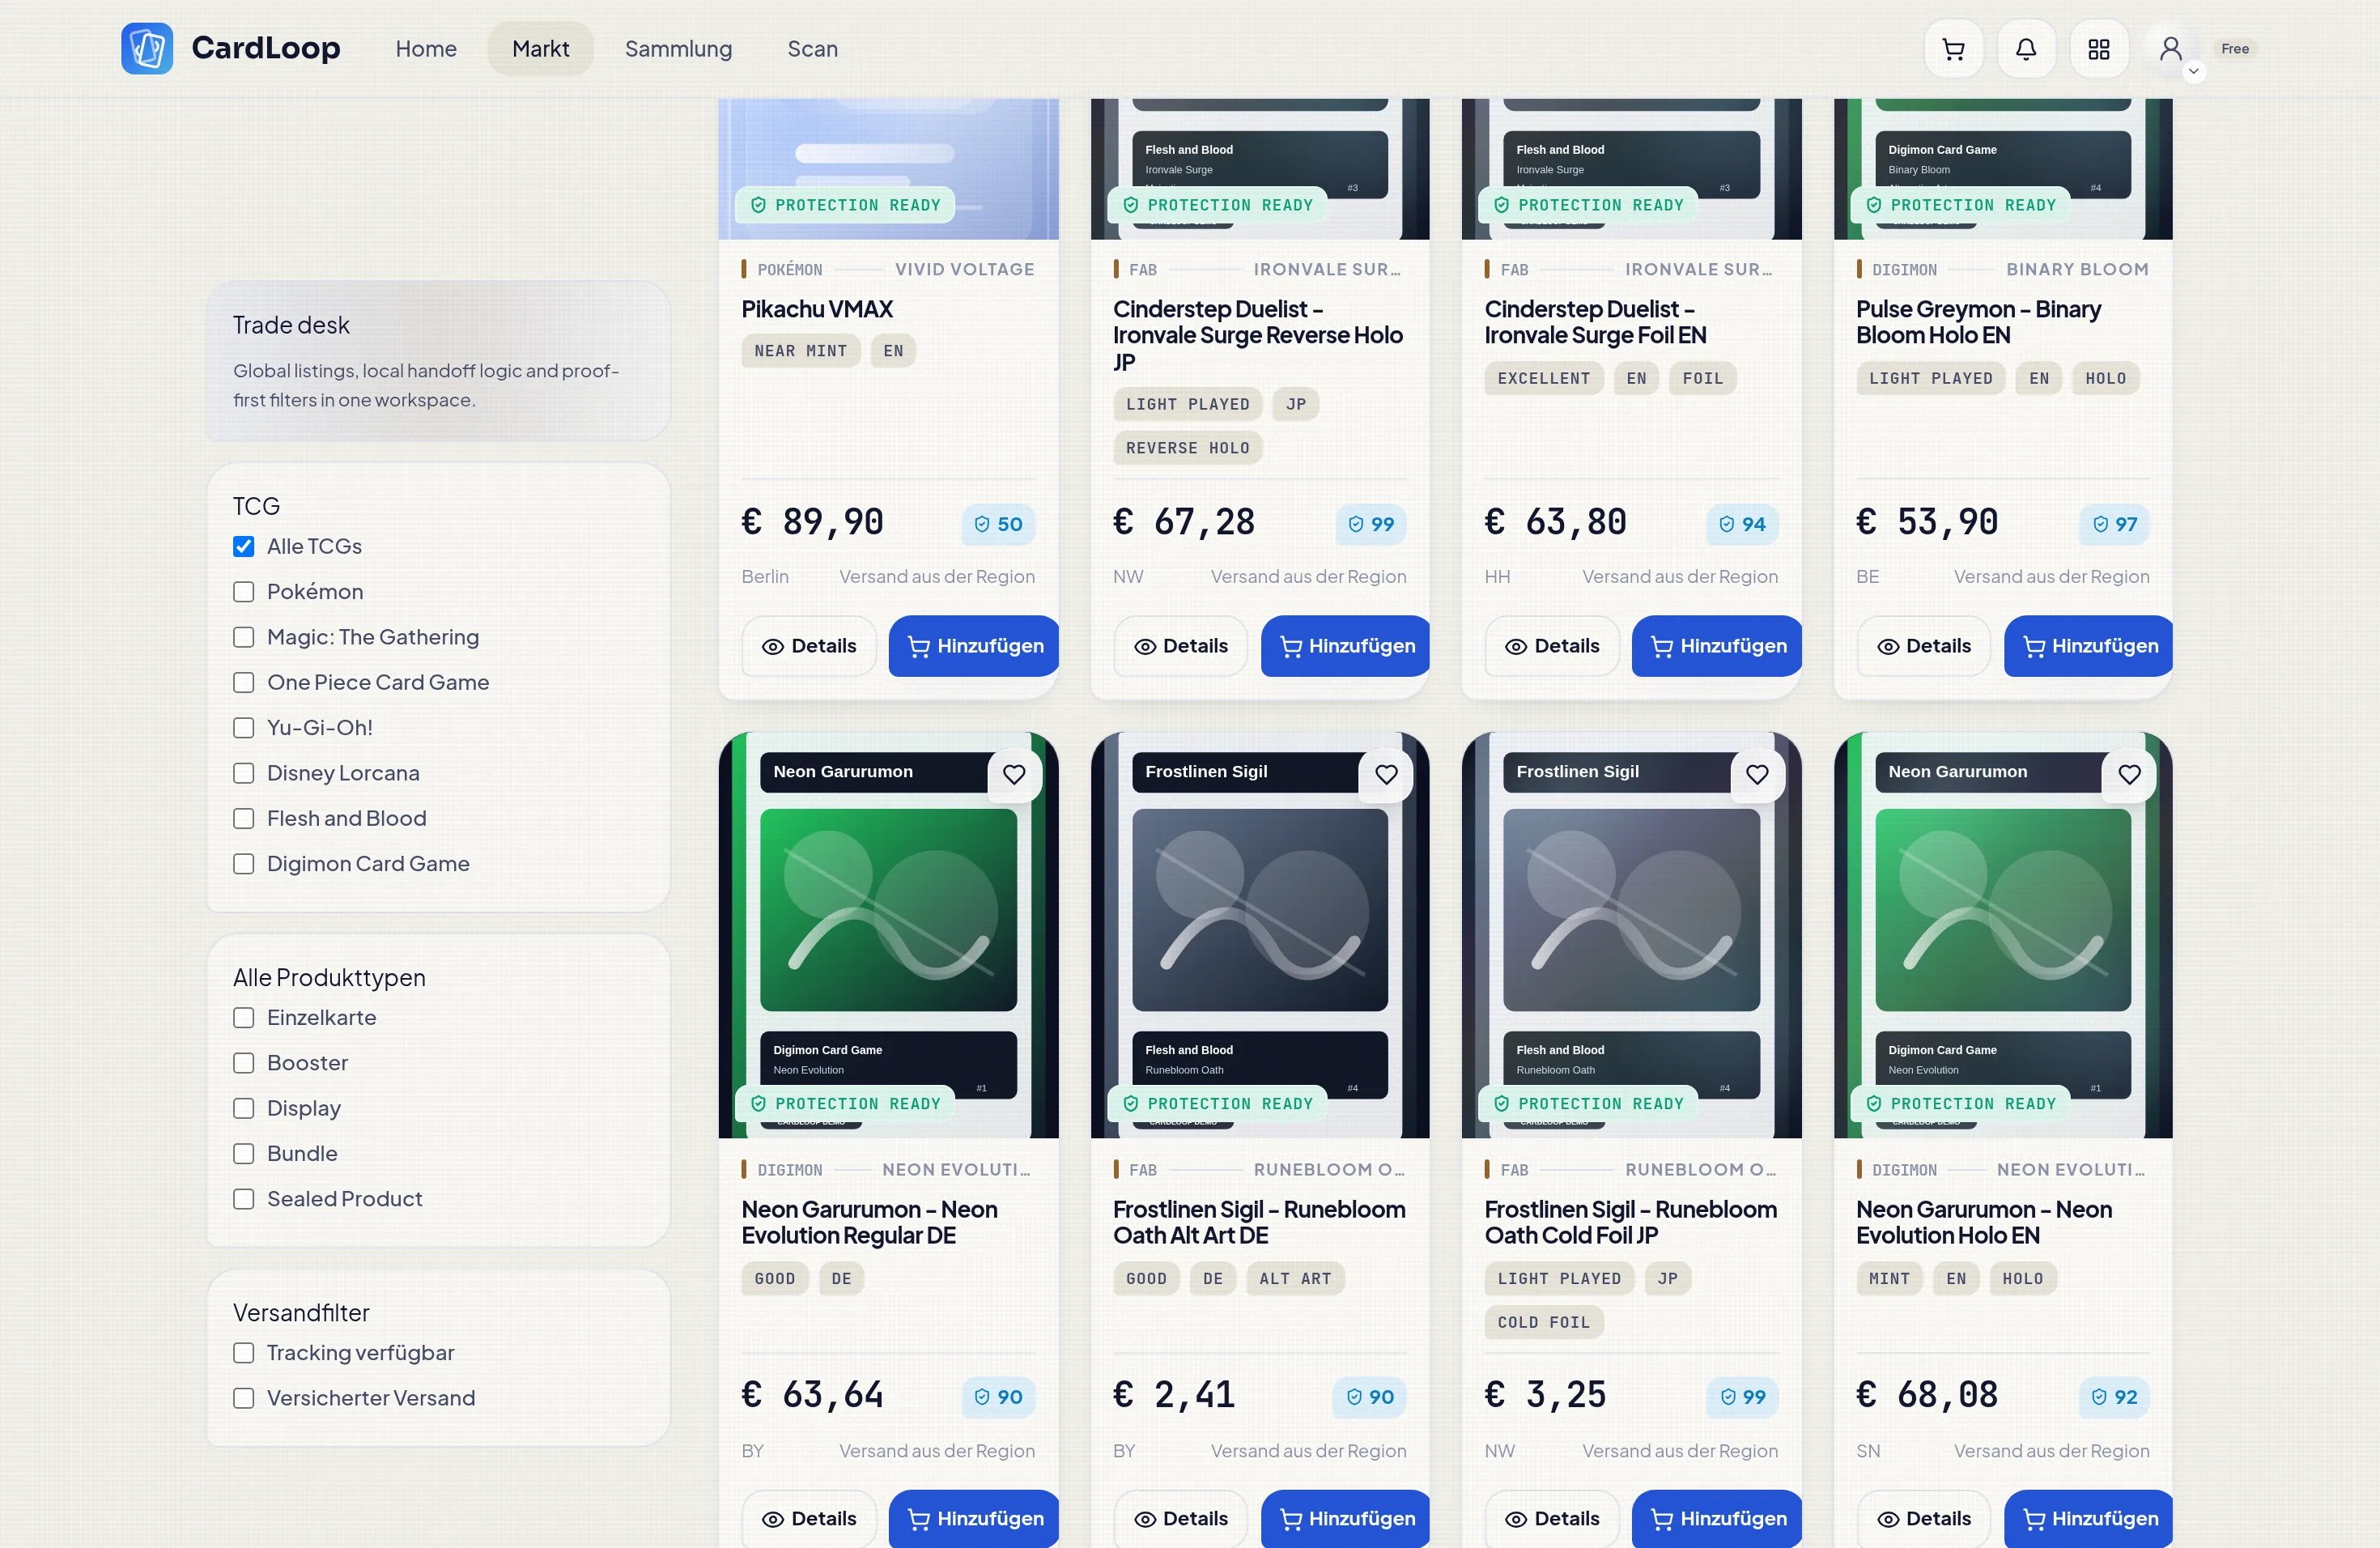
Task: Click trust score 90 badge on €63,64 listing
Action: [x=998, y=1397]
